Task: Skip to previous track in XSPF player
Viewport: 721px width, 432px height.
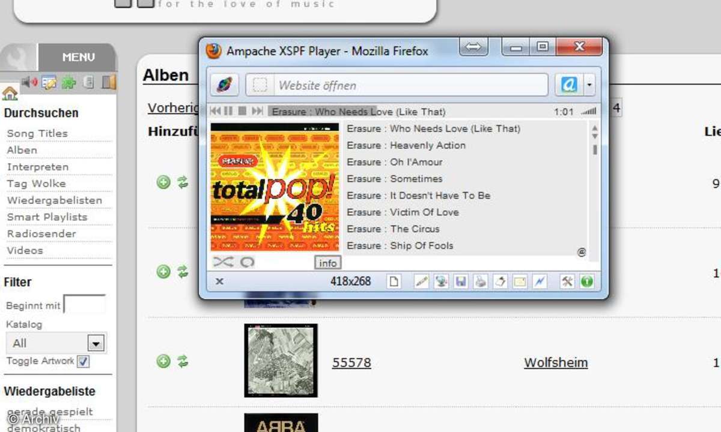Action: click(214, 111)
